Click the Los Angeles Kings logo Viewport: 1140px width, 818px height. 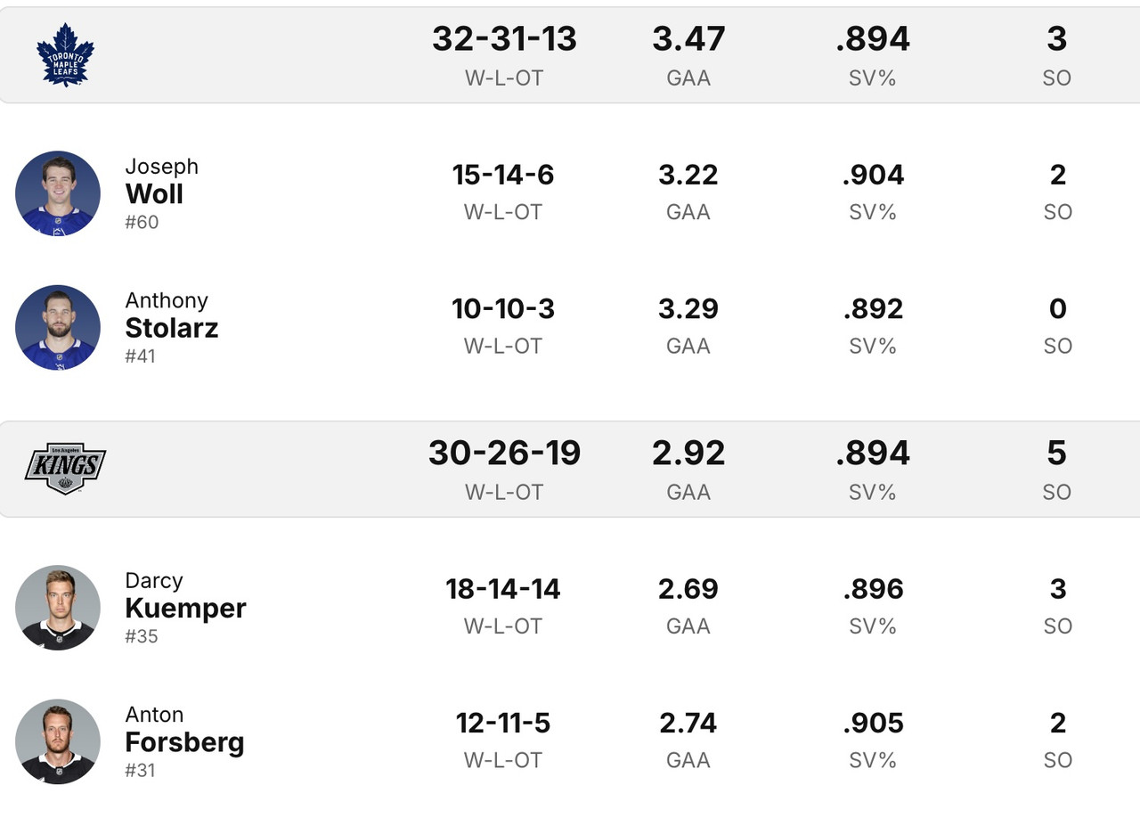[65, 469]
